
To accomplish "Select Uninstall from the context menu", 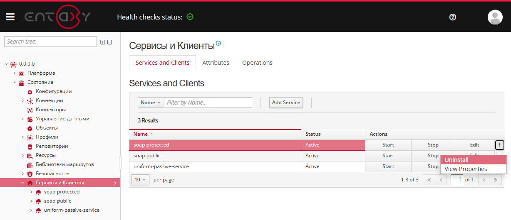I will point(456,160).
